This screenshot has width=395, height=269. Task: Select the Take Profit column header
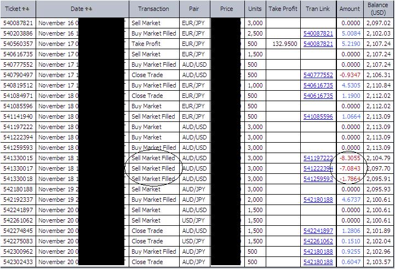283,9
